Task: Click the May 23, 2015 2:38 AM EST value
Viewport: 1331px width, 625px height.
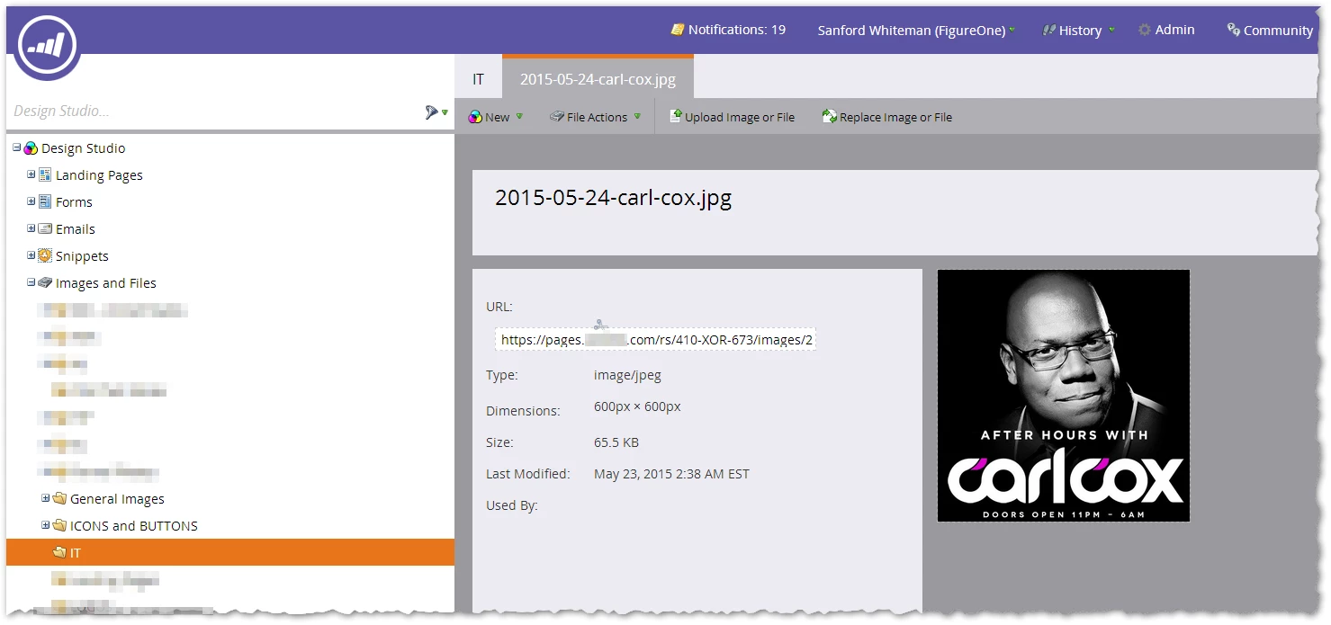Action: pos(671,474)
